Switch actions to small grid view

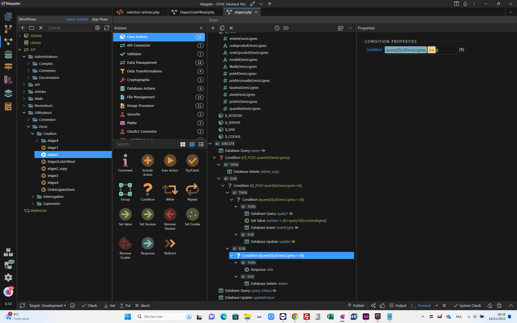(x=192, y=144)
